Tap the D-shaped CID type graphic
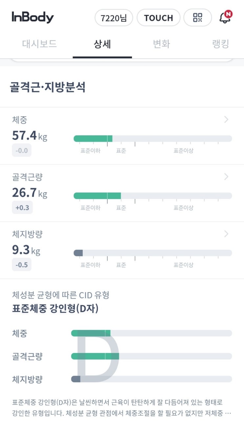This screenshot has height=423, width=244. coord(98,356)
